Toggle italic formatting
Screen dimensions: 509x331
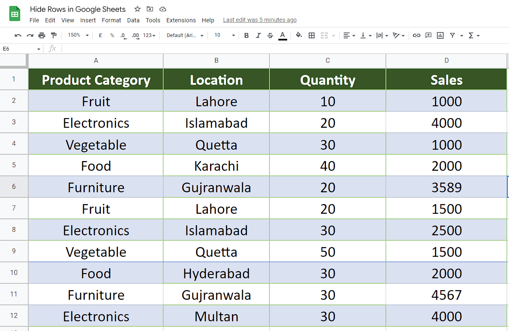click(258, 35)
